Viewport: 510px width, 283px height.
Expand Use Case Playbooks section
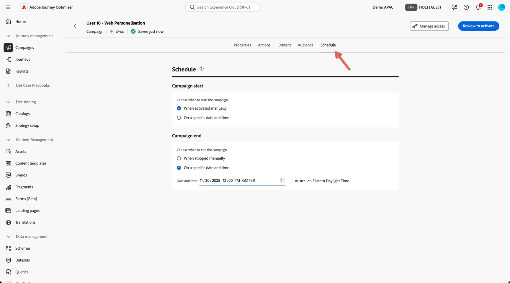(x=8, y=85)
